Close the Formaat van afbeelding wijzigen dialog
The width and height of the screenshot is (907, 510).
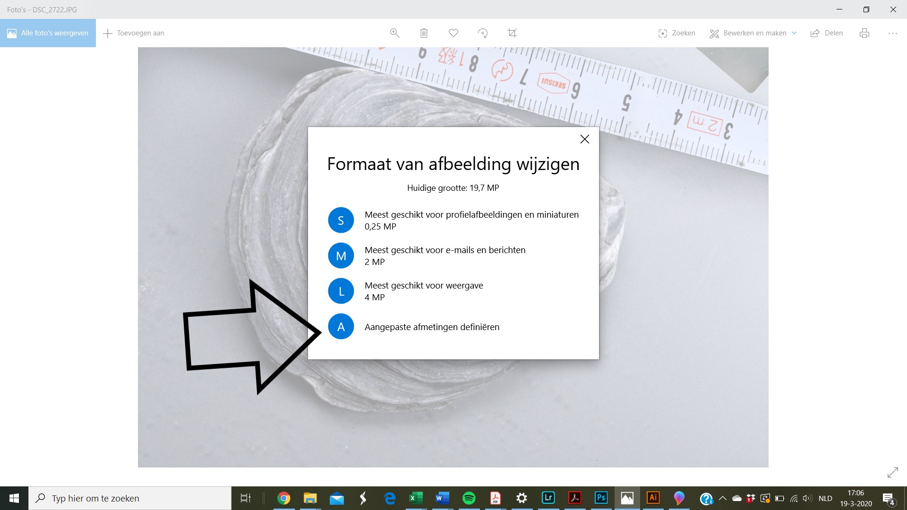(584, 139)
